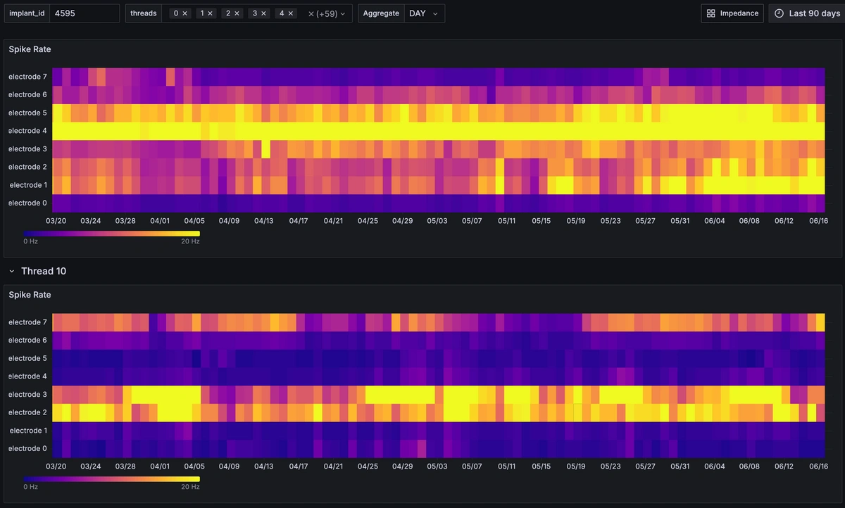845x508 pixels.
Task: Open the Thread 10 Spike Rate panel menu
Action: click(831, 295)
